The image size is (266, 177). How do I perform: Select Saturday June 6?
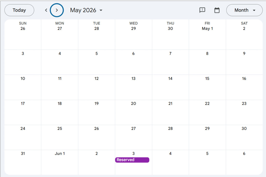tap(244, 153)
